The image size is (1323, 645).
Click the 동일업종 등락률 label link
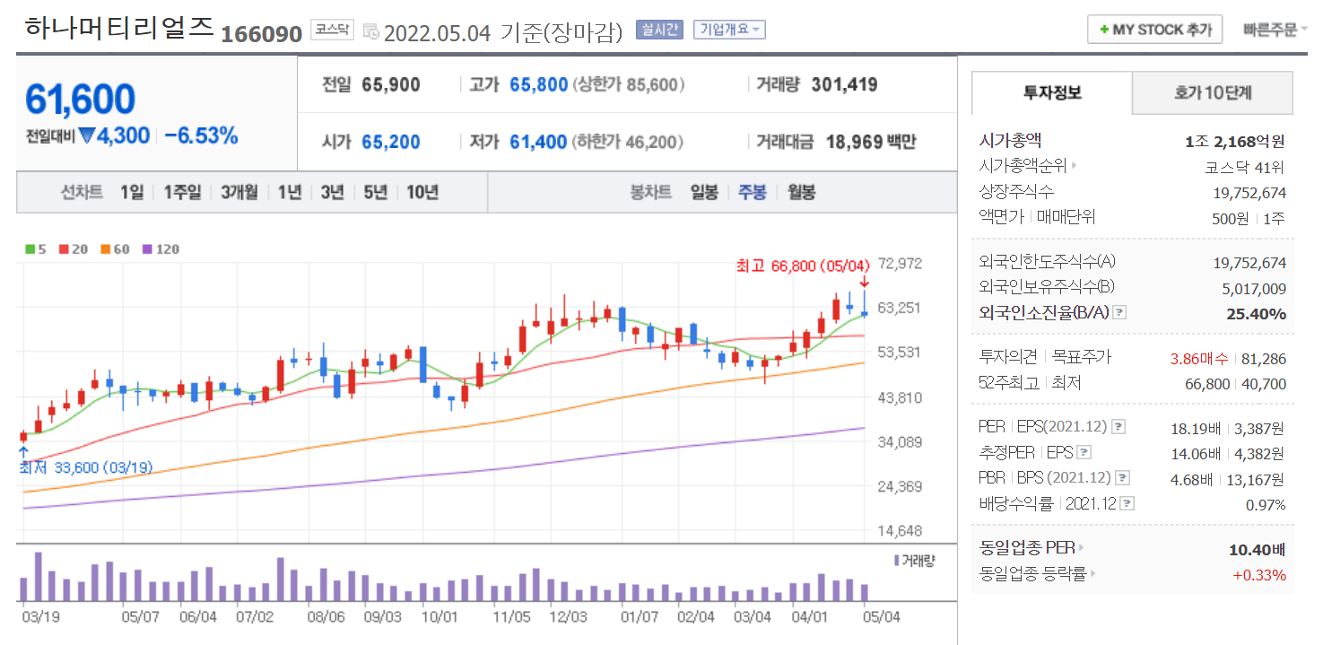(1033, 574)
